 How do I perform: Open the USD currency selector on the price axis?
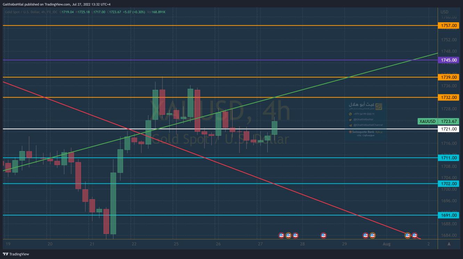pyautogui.click(x=444, y=12)
